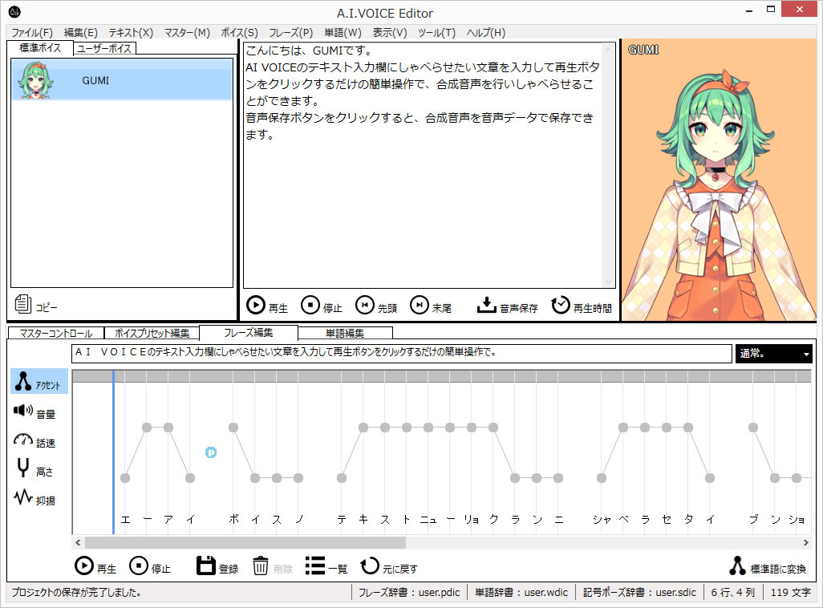Select the 高さ pitch editing mode

(x=34, y=469)
